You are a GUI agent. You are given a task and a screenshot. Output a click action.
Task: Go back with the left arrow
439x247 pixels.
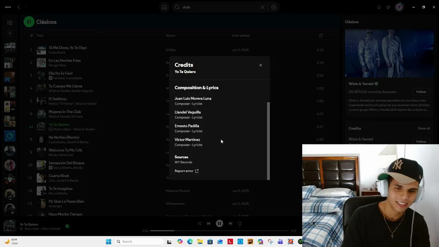click(x=19, y=7)
